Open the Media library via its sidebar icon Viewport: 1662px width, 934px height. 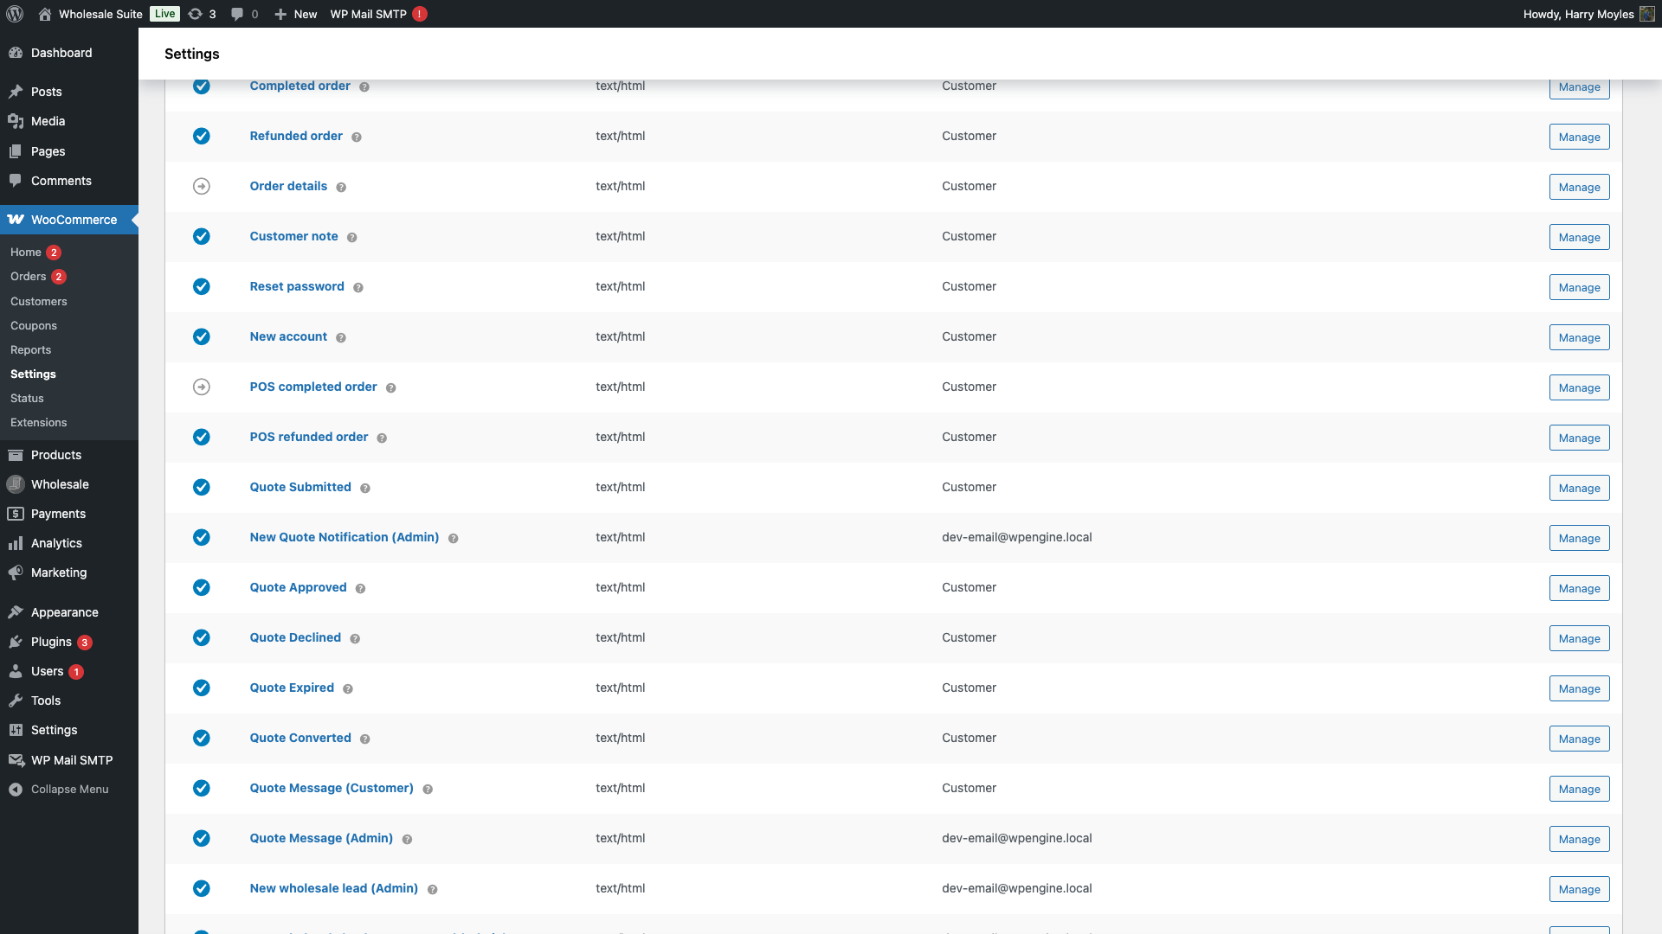[x=15, y=121]
